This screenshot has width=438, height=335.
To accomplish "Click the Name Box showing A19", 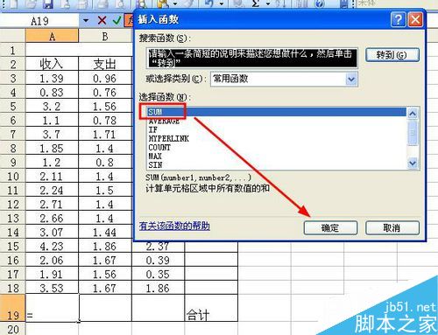I will coord(39,21).
